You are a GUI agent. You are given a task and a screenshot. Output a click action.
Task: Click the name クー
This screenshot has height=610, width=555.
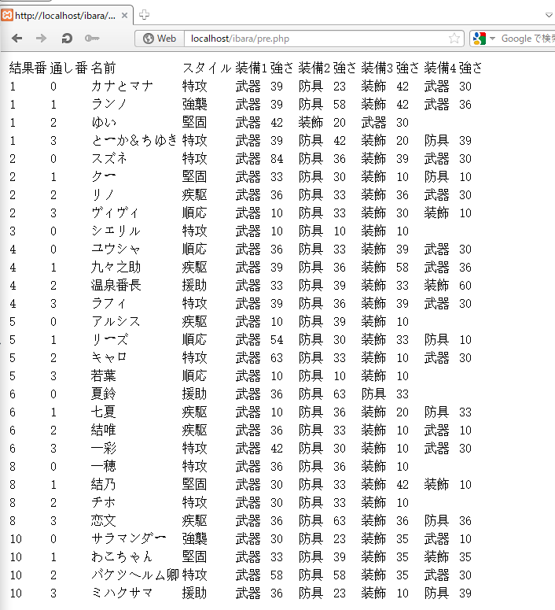104,176
